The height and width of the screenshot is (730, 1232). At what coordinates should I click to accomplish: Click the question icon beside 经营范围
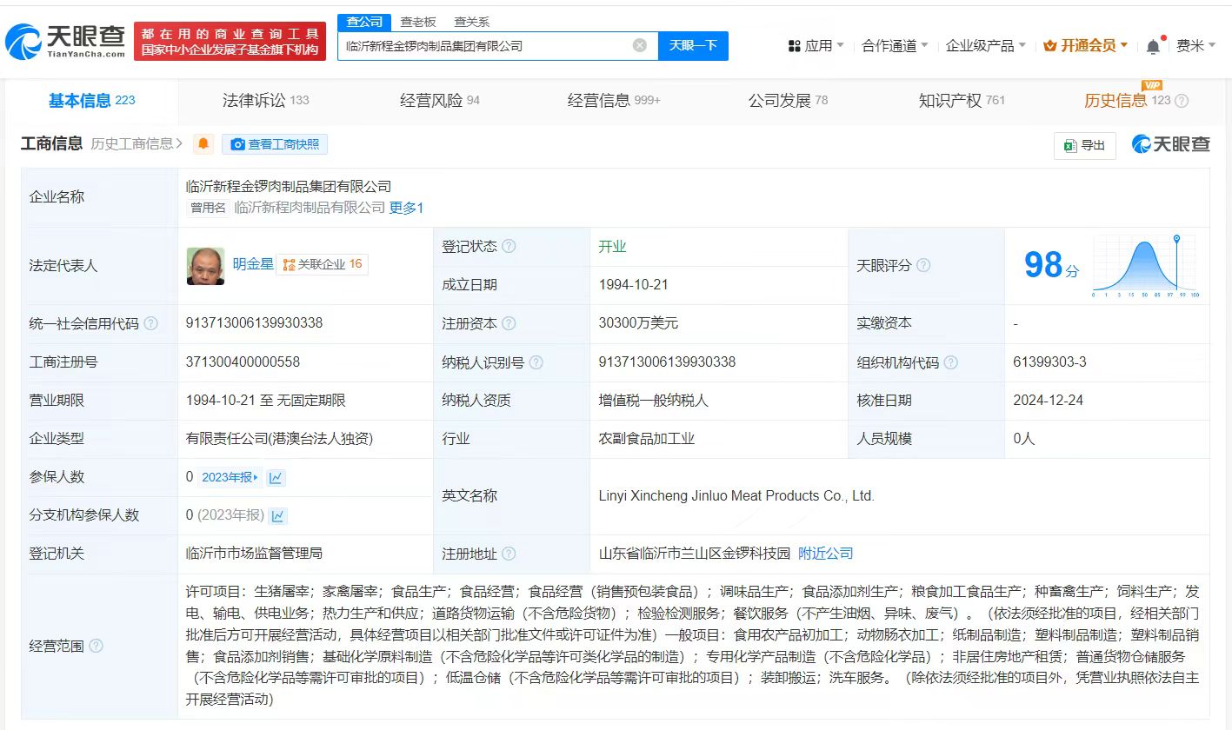click(96, 646)
